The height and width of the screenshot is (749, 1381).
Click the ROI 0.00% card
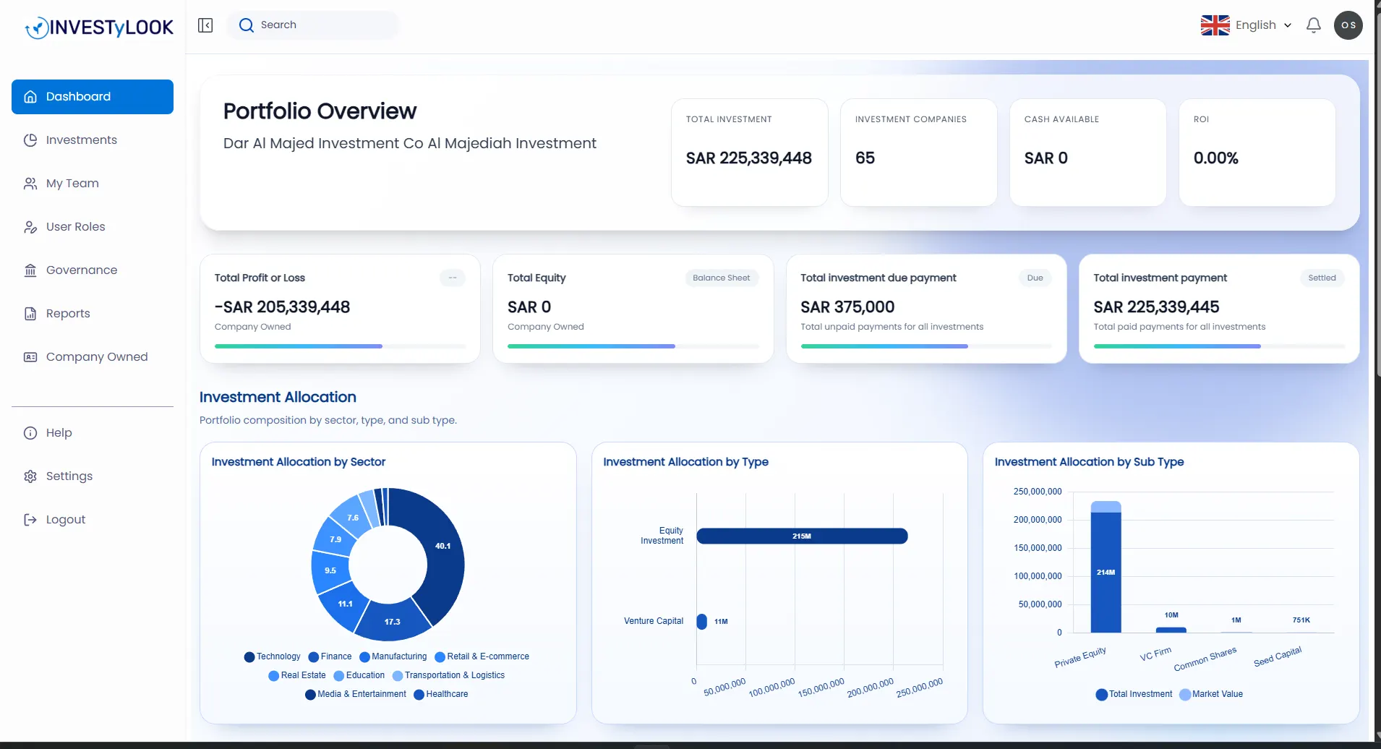1257,153
